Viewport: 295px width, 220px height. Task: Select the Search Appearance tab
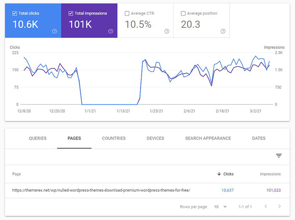pyautogui.click(x=208, y=138)
